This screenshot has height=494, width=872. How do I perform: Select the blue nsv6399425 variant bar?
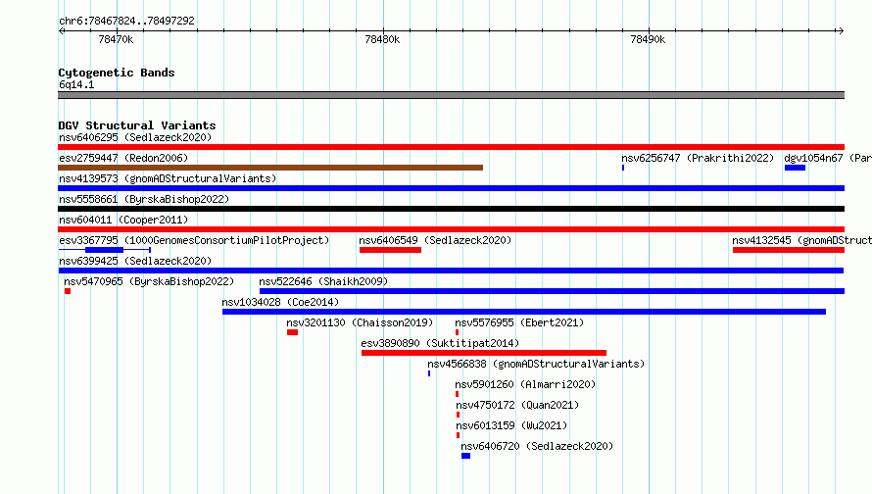451,271
